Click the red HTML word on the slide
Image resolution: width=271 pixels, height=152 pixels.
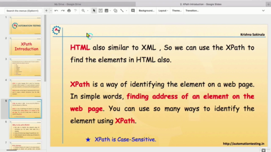[80, 48]
